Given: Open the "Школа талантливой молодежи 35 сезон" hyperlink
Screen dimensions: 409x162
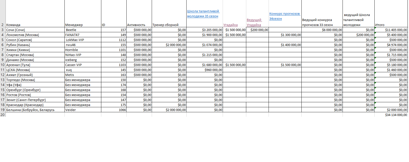Looking at the screenshot, I should pos(203,14).
